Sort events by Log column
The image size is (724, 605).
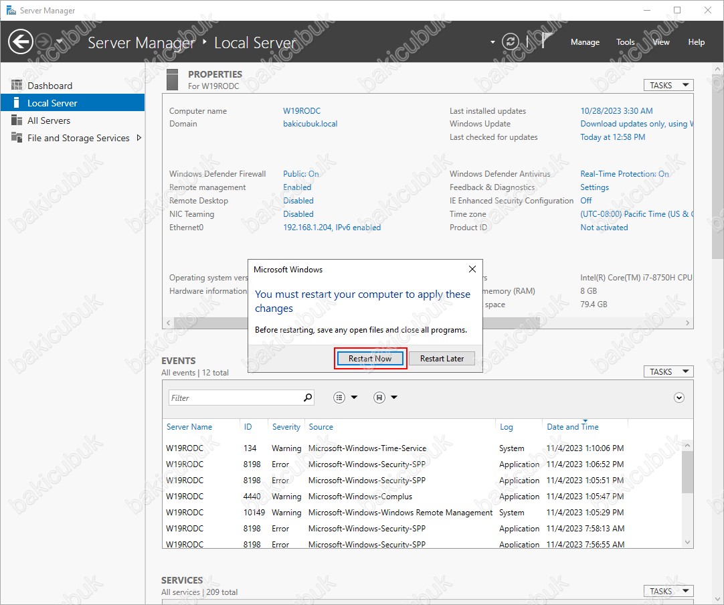pyautogui.click(x=506, y=427)
